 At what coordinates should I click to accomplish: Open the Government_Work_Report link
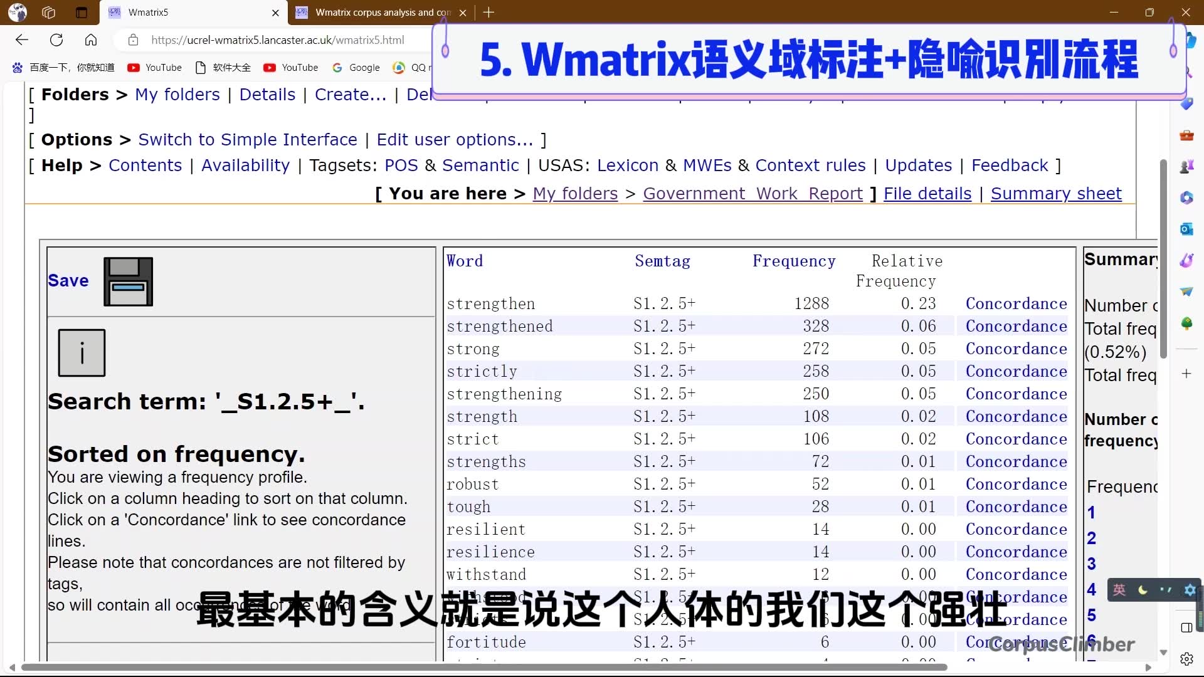point(752,194)
